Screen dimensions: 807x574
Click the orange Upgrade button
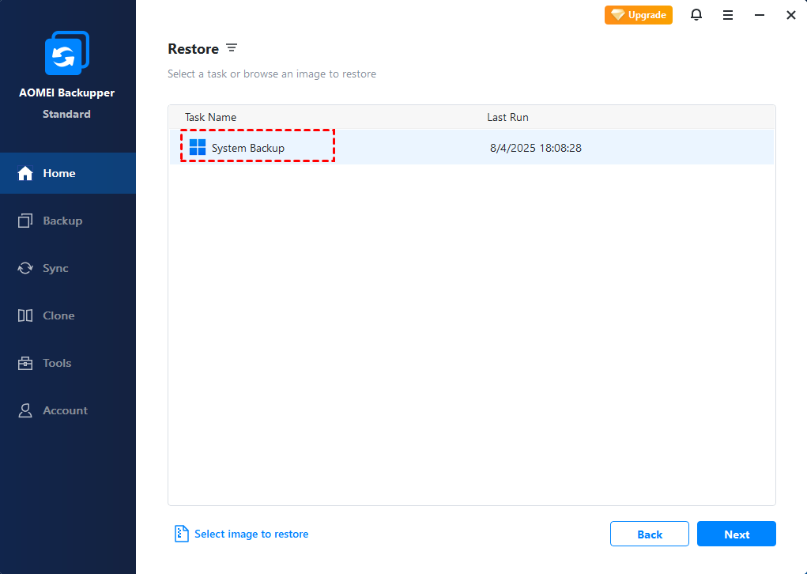pyautogui.click(x=639, y=15)
